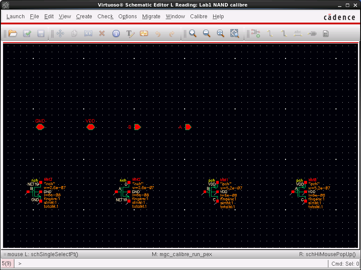Select the VDD pin symbol
This screenshot has height=270, width=361.
[90, 127]
